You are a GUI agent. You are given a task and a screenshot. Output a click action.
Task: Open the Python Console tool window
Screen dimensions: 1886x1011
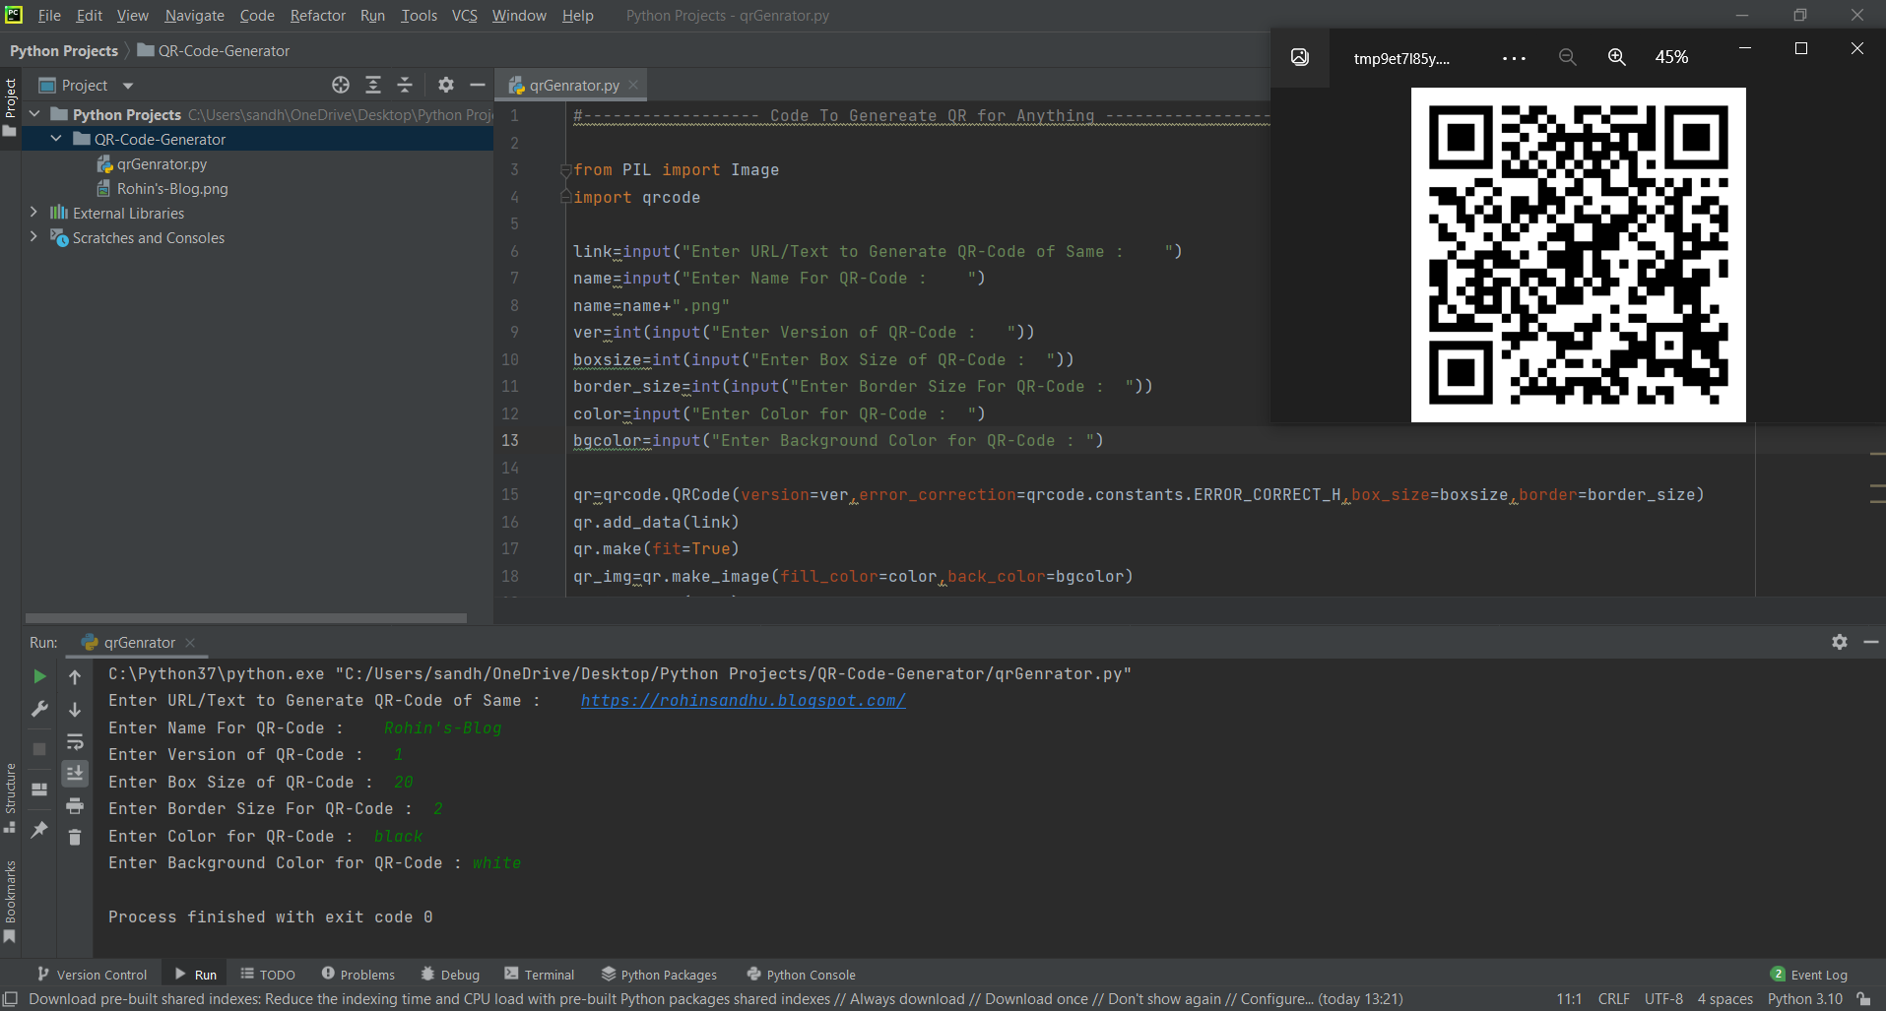pos(802,975)
